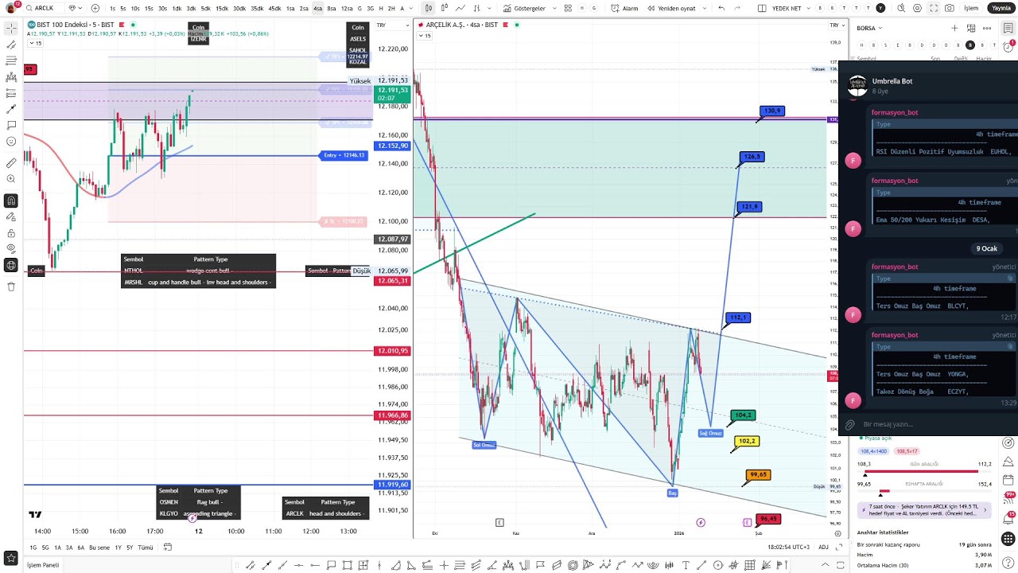
Task: Toggle stay in drawing mode
Action: point(11,217)
